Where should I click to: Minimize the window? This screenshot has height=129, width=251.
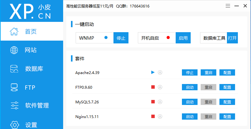(237, 6)
